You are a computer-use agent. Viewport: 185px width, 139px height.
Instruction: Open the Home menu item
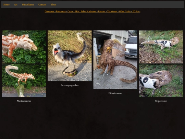click(x=7, y=4)
